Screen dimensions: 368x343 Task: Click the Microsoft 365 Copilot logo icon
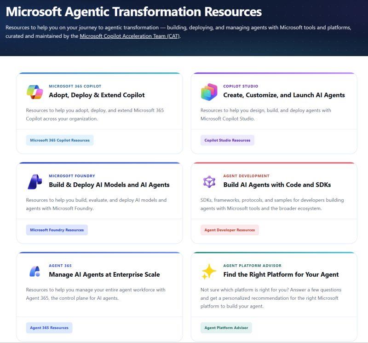pyautogui.click(x=35, y=92)
